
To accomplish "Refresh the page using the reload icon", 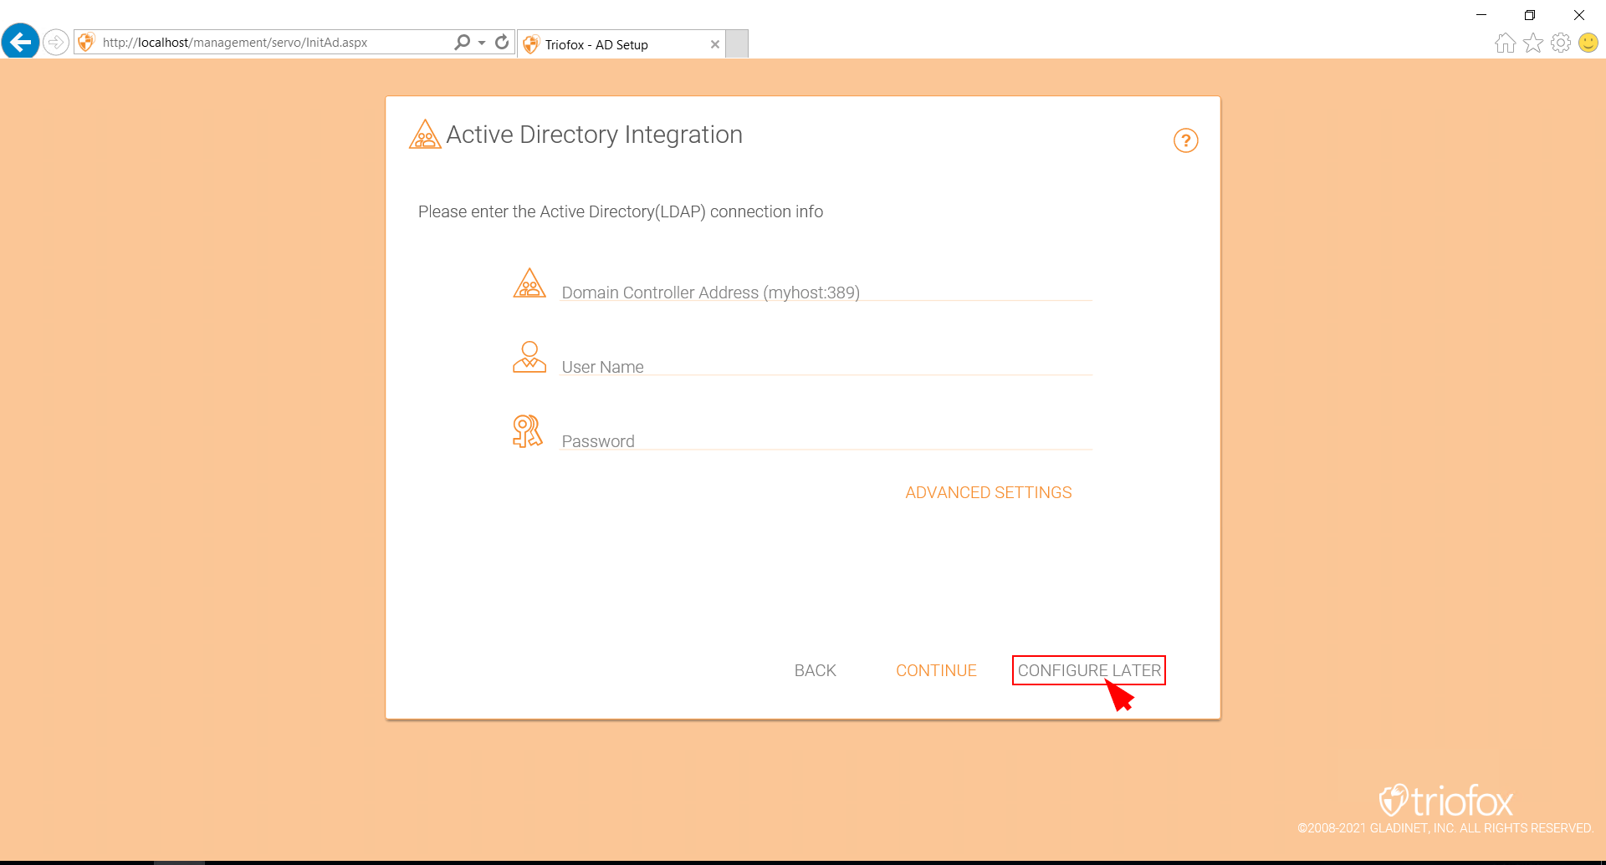I will point(502,42).
